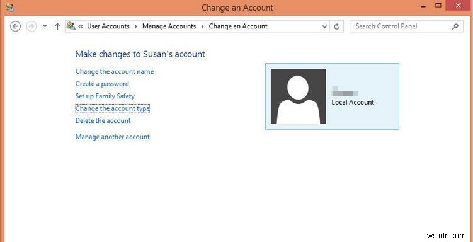The height and width of the screenshot is (242, 473).
Task: Go to Manage another account
Action: coord(113,137)
